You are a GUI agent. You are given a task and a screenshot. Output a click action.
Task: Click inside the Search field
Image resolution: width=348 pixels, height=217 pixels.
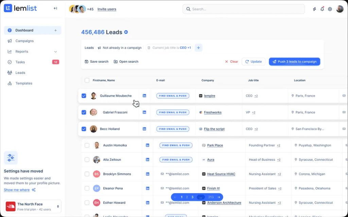243,9
